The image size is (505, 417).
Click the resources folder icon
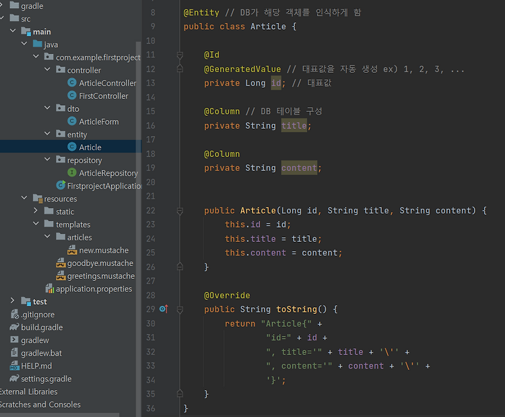[38, 199]
